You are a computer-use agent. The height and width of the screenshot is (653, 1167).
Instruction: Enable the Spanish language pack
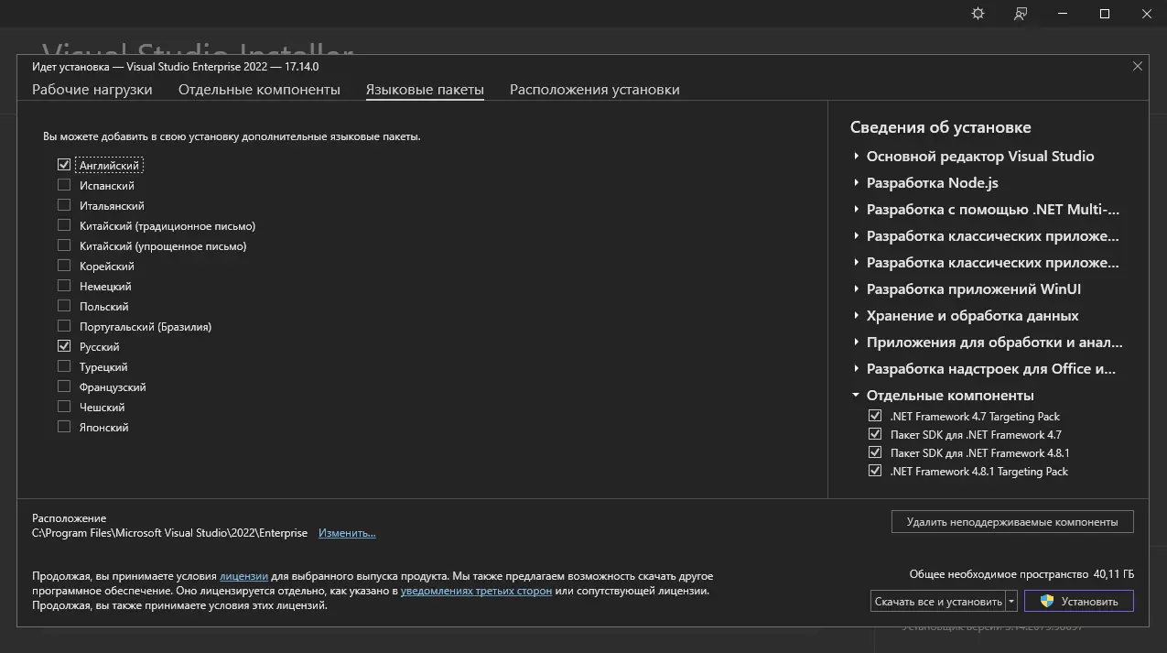click(x=64, y=186)
